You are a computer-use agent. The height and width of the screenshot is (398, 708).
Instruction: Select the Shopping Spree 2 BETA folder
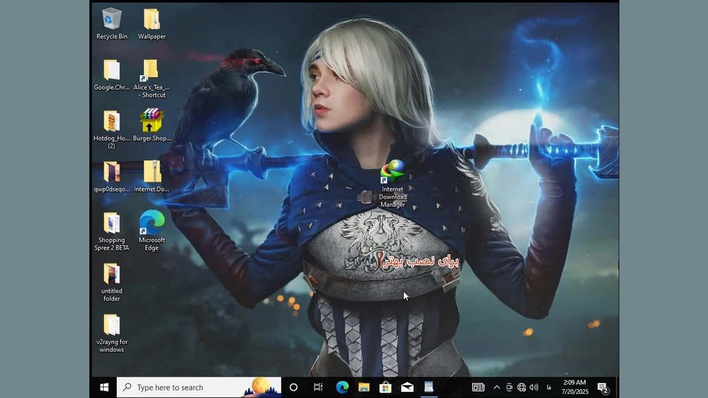click(x=111, y=231)
